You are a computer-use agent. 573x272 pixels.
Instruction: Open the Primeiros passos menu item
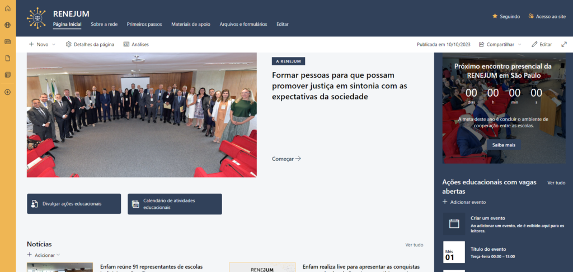click(x=144, y=25)
